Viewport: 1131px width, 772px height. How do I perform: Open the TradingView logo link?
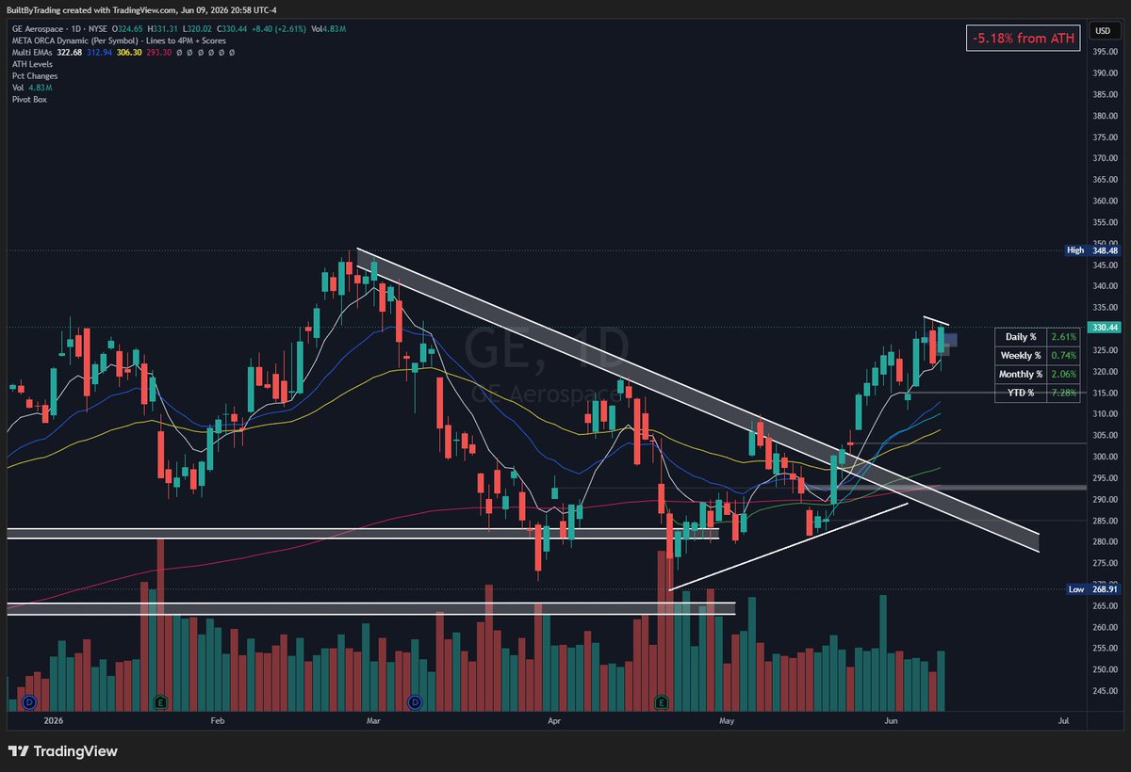tap(63, 751)
